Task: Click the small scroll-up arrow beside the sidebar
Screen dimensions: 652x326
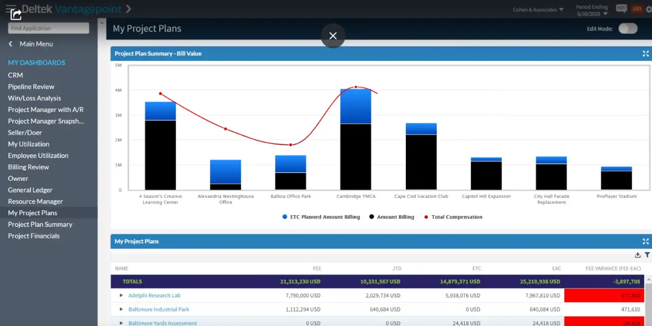Action: click(x=102, y=22)
